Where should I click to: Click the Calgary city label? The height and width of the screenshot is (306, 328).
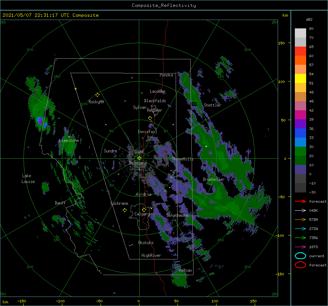click(142, 214)
